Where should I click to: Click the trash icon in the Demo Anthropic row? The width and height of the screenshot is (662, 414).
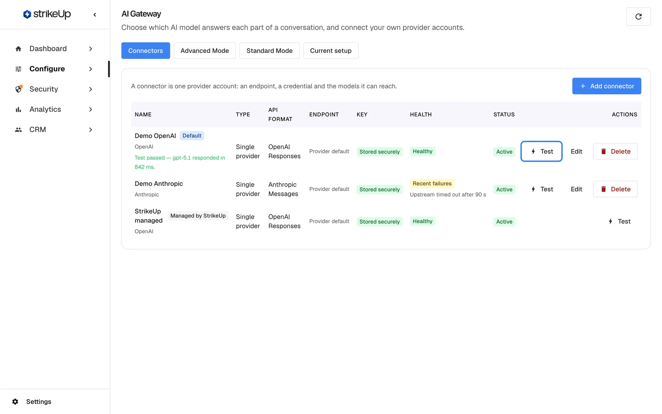pyautogui.click(x=604, y=189)
